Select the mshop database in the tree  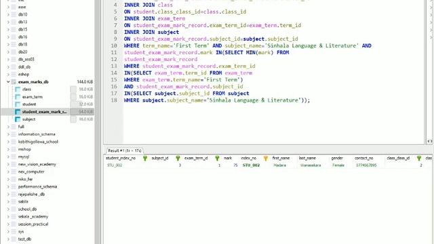pyautogui.click(x=24, y=149)
